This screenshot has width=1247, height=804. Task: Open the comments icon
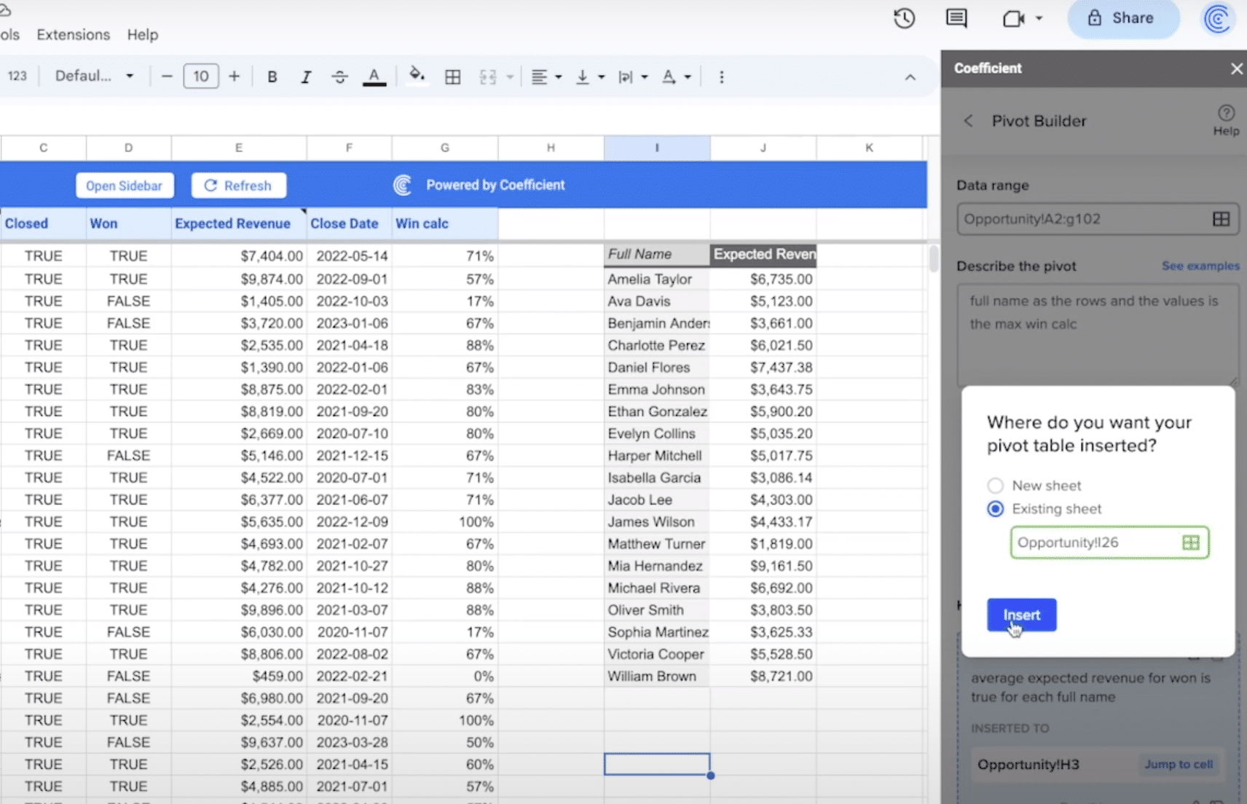tap(956, 18)
